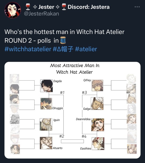
Task: Open Galga portrait in bracket
Action: [x=97, y=104]
